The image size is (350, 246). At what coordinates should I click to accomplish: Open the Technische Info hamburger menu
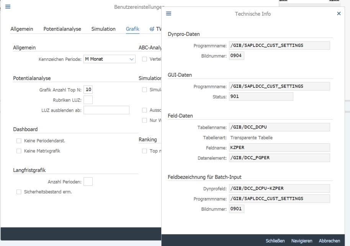pyautogui.click(x=168, y=13)
